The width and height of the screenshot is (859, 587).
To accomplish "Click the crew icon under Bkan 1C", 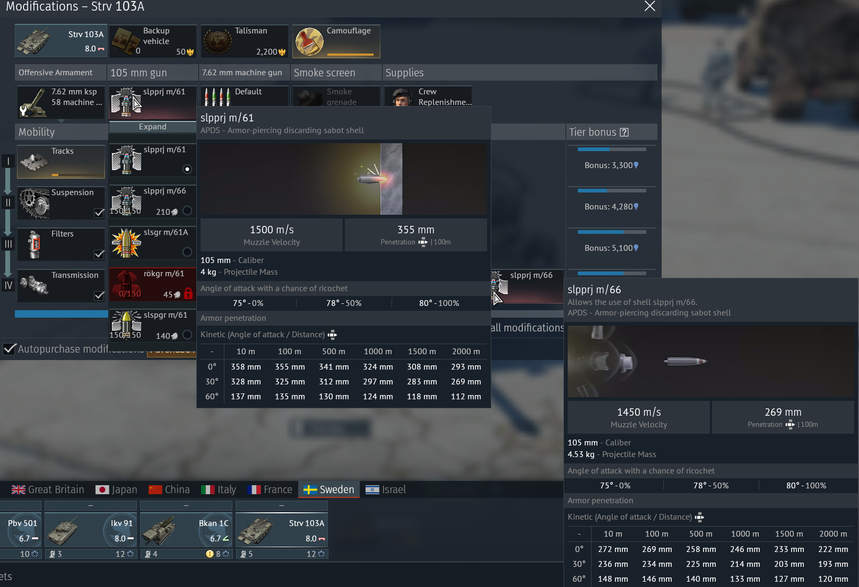I will (147, 554).
